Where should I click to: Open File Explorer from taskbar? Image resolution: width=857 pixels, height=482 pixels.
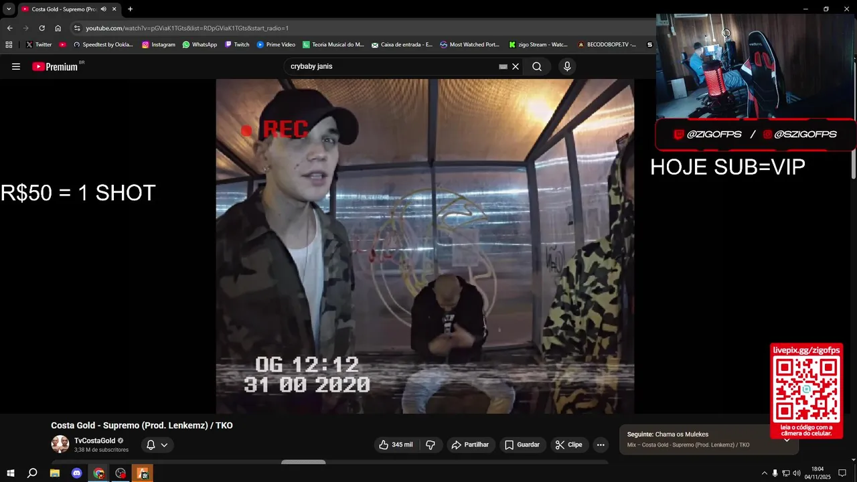(x=55, y=473)
